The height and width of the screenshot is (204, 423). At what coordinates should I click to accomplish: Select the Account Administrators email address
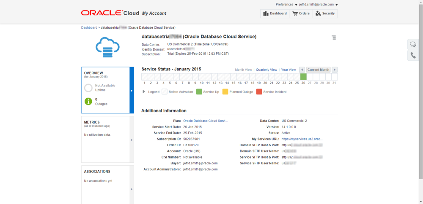pos(201,169)
